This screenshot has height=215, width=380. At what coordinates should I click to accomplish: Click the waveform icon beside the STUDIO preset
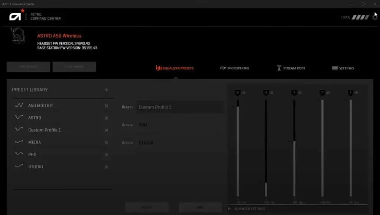[x=19, y=166]
